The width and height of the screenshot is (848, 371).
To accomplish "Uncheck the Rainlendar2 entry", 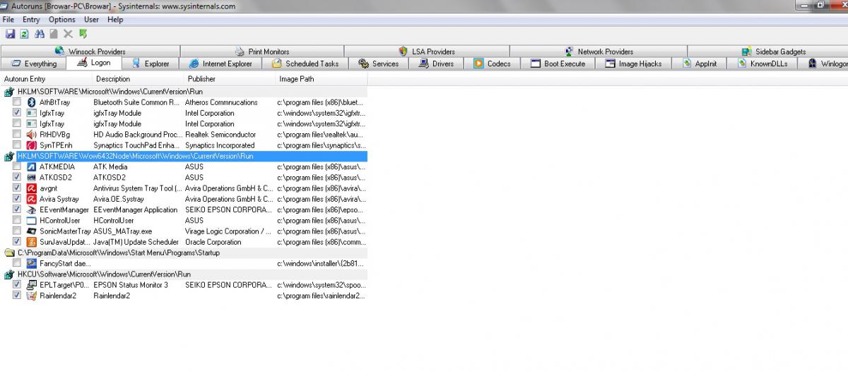I will coord(17,296).
